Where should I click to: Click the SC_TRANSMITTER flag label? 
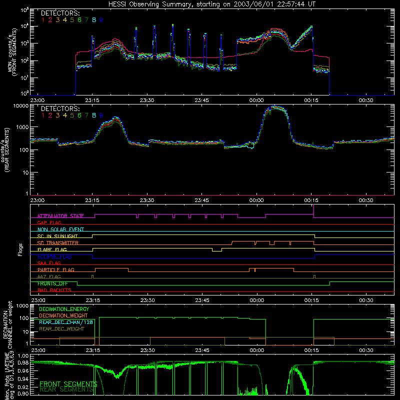pos(58,243)
